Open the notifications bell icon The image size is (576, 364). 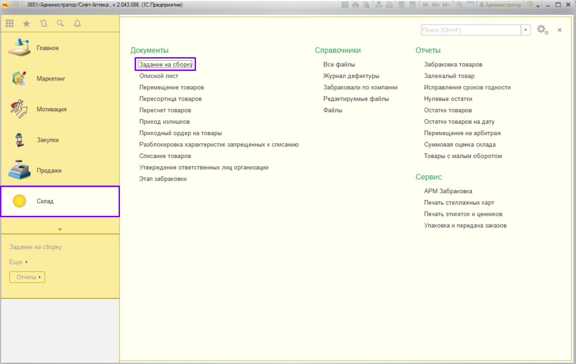(77, 24)
